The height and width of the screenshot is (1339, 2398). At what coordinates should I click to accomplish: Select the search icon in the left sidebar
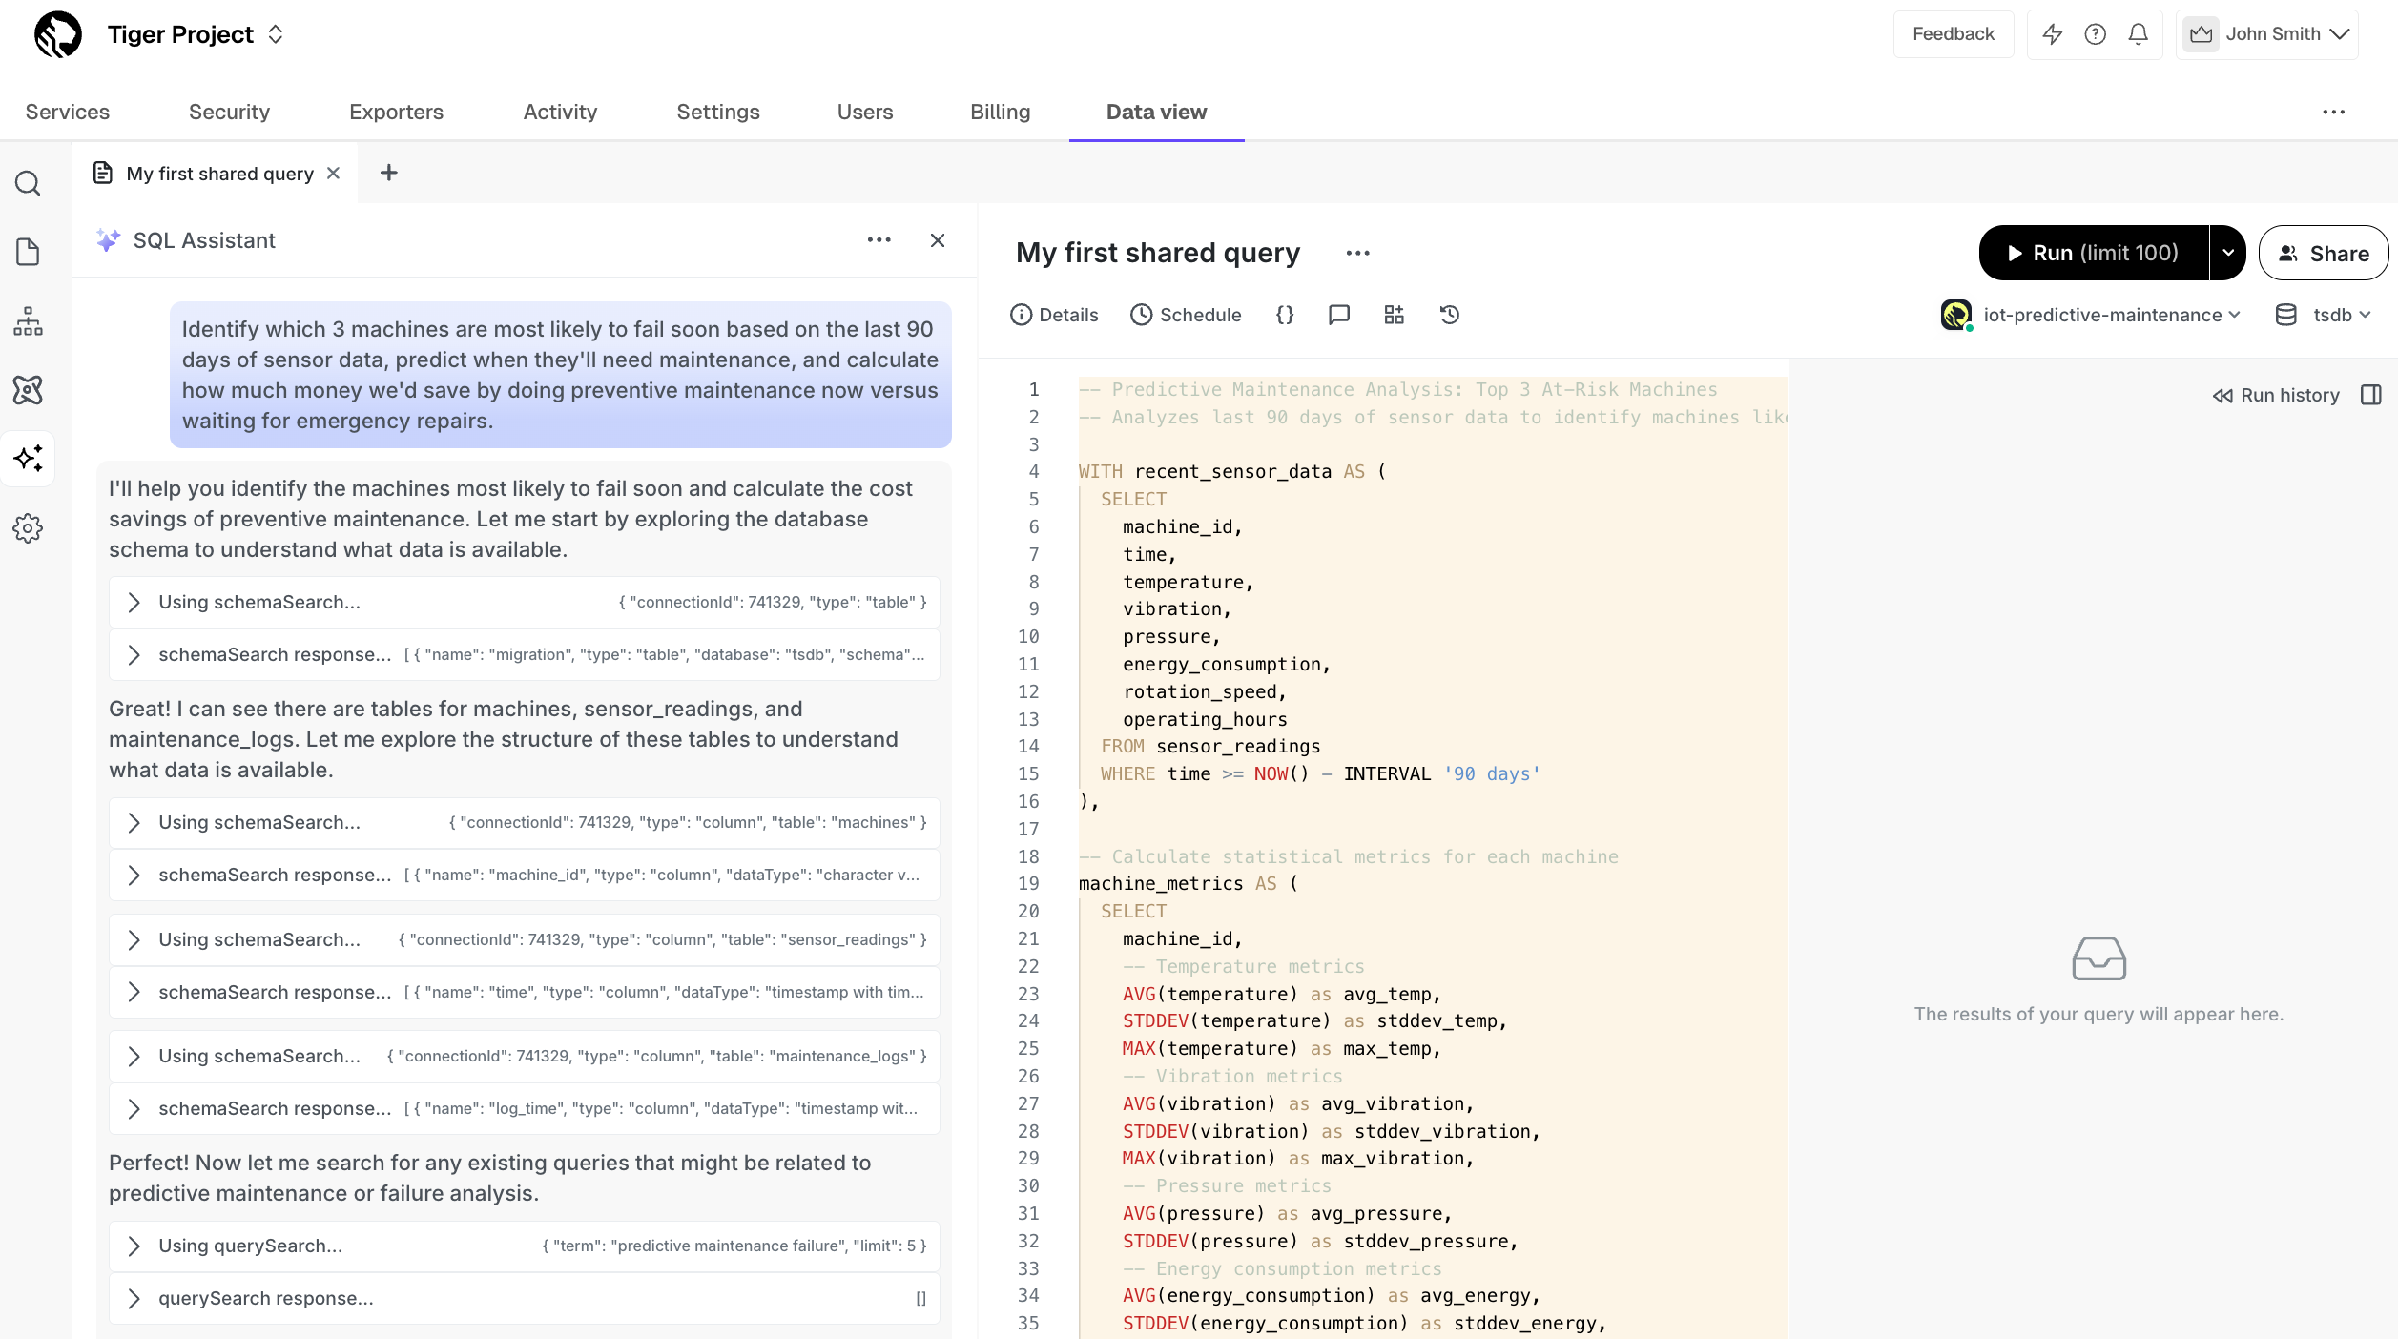(28, 183)
